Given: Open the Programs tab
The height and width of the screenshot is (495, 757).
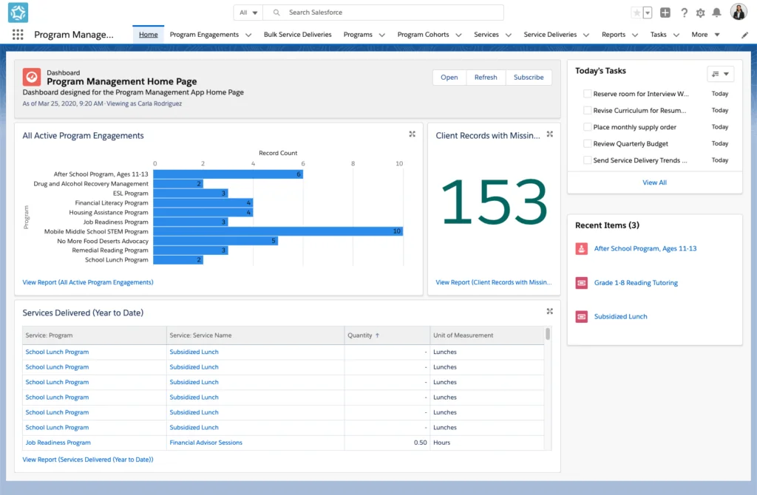Looking at the screenshot, I should 358,35.
